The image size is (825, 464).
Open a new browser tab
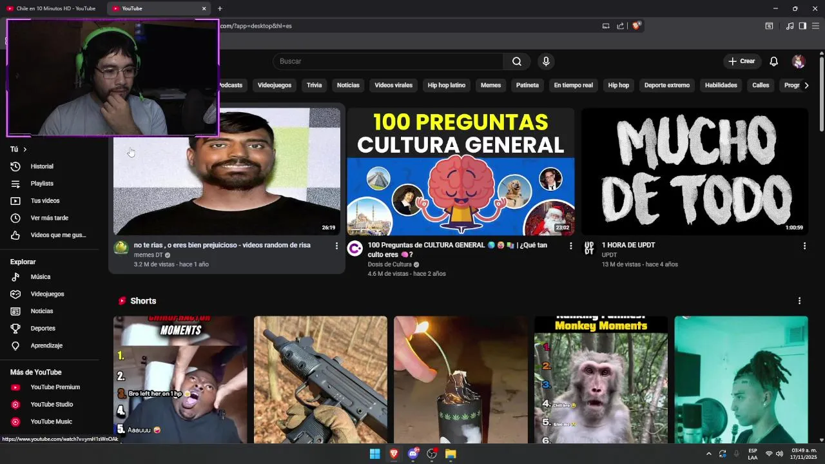[220, 8]
